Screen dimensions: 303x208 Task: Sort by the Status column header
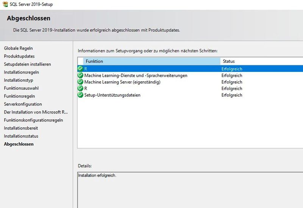[262, 61]
